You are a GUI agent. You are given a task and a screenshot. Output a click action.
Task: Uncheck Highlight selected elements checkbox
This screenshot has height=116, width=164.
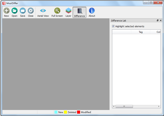pos(113,26)
